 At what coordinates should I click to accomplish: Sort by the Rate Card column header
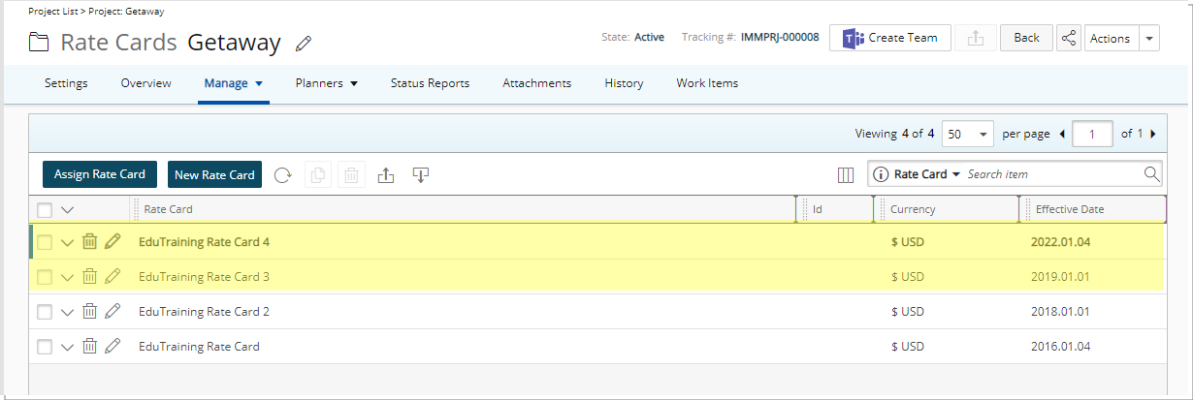pos(168,209)
